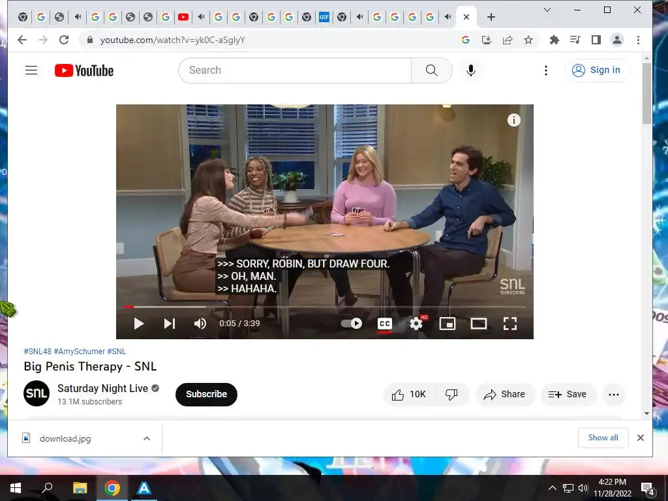This screenshot has height=501, width=668.
Task: Seek on the video progress bar
Action: 325,307
